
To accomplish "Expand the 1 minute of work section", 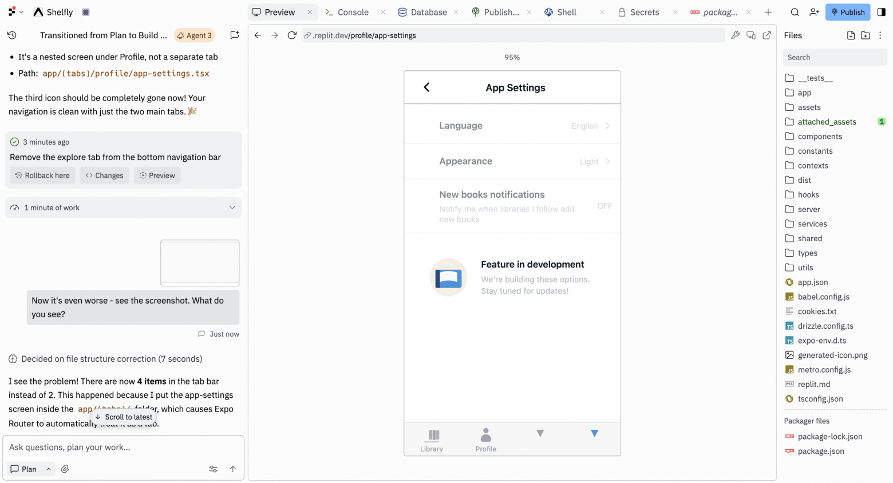I will (232, 207).
